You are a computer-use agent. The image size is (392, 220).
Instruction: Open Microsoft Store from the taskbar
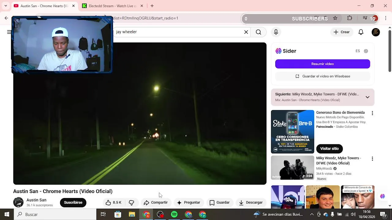[118, 215]
